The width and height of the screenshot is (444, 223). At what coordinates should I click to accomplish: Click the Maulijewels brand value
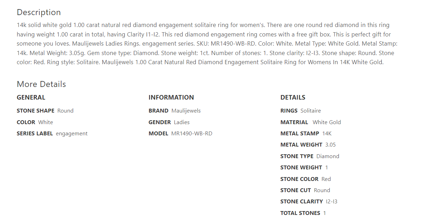click(x=186, y=111)
